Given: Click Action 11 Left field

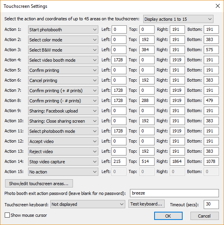Looking at the screenshot, I should (x=119, y=131).
